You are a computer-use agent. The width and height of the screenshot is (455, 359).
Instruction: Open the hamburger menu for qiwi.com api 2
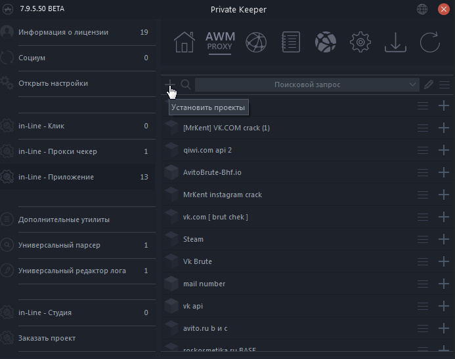[x=423, y=151]
